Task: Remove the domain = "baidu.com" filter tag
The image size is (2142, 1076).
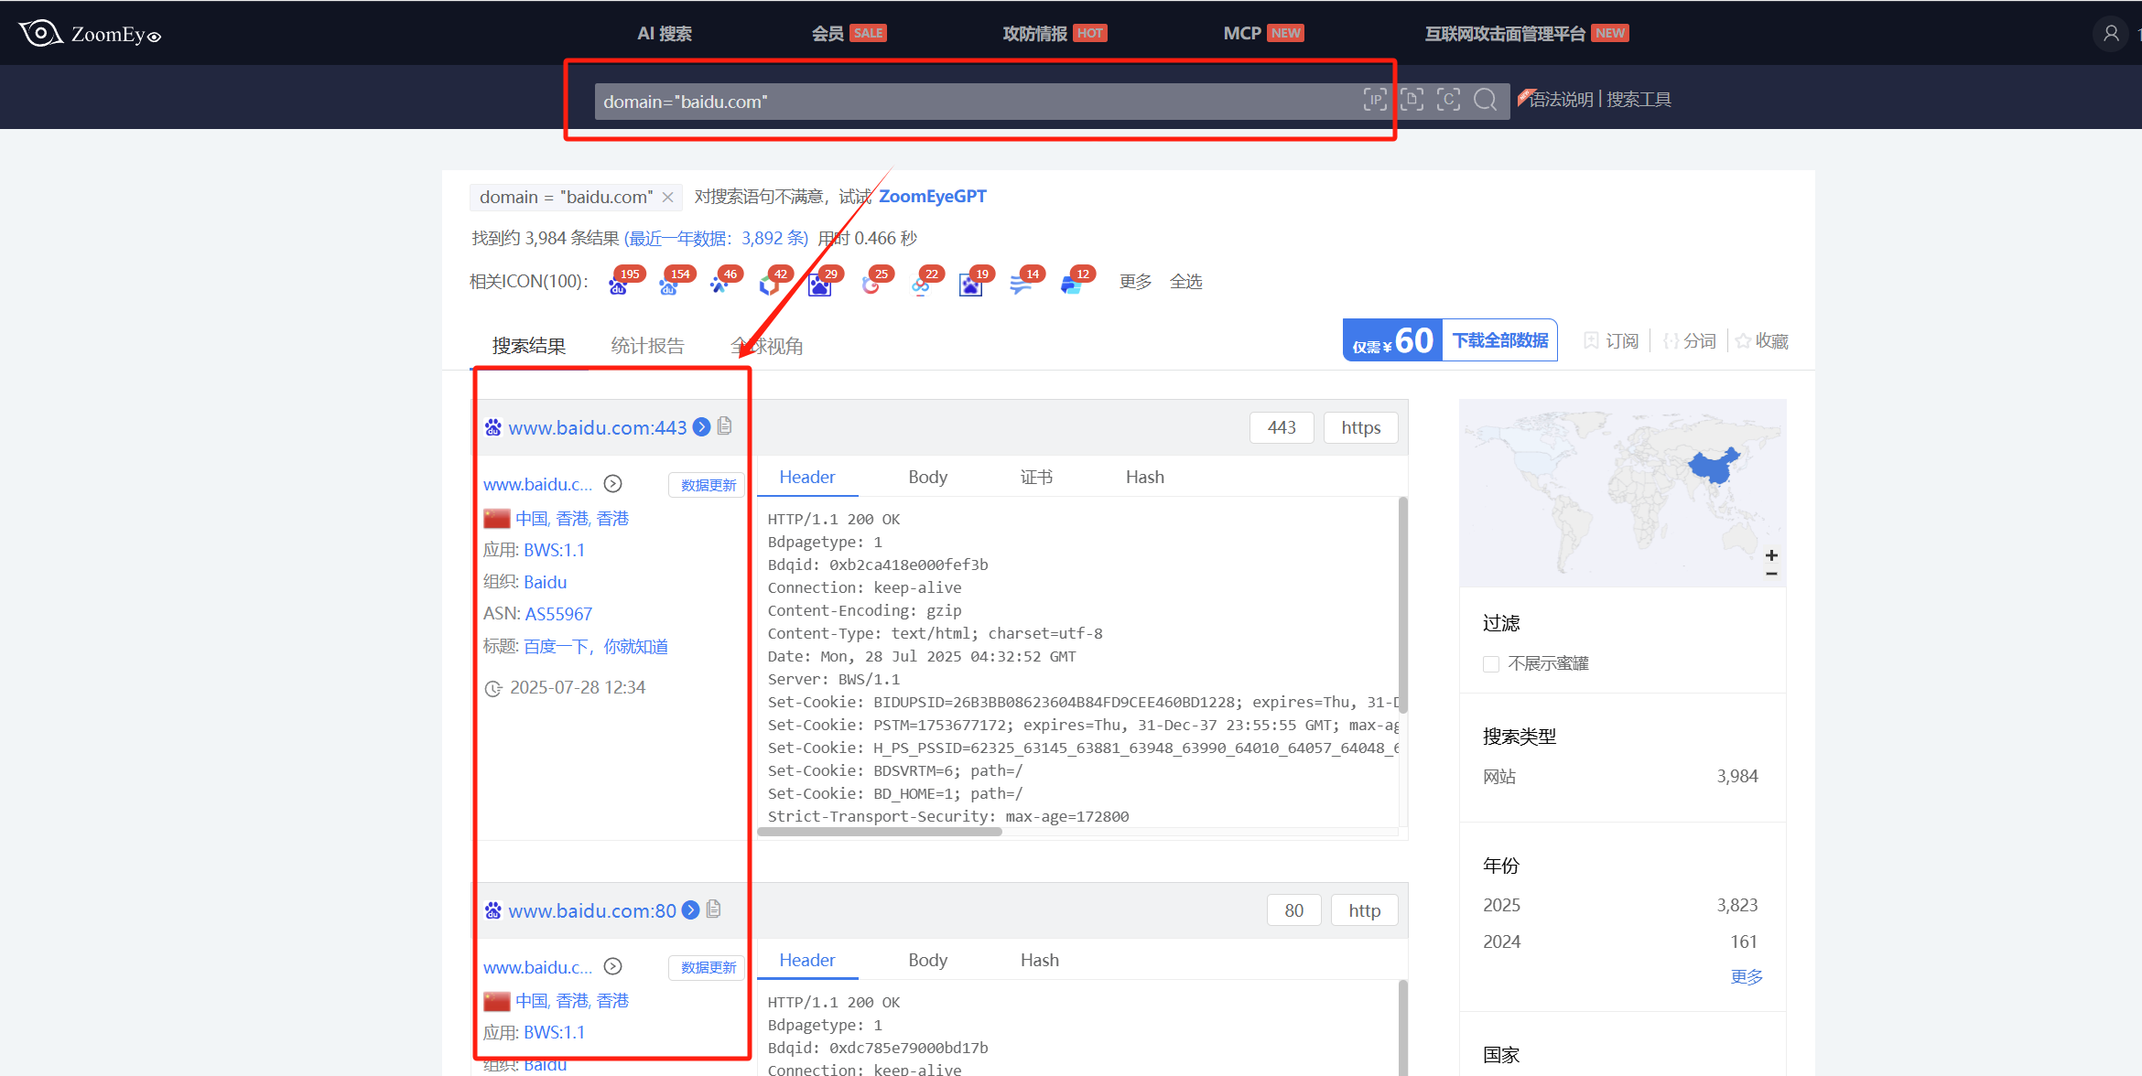Action: coord(668,198)
